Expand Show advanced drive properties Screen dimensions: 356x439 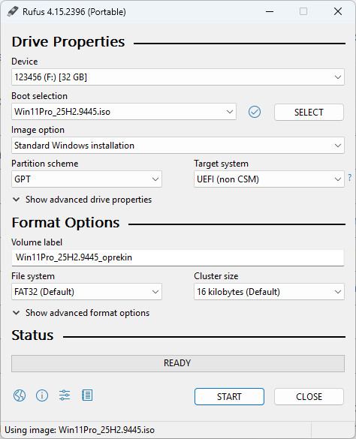(83, 200)
